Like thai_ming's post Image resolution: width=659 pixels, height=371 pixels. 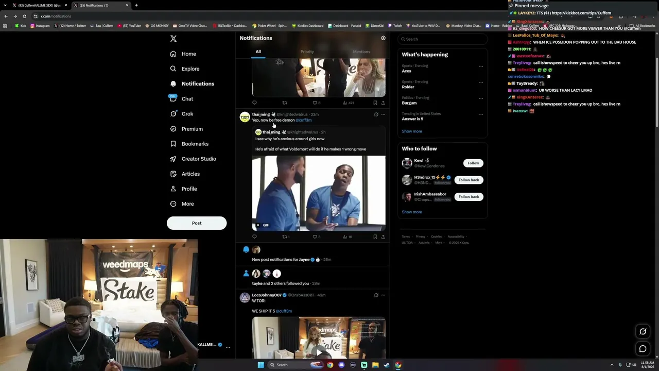click(315, 237)
